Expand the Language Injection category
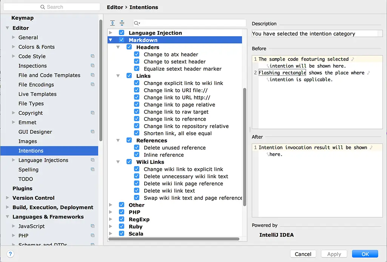The image size is (387, 262). point(111,32)
